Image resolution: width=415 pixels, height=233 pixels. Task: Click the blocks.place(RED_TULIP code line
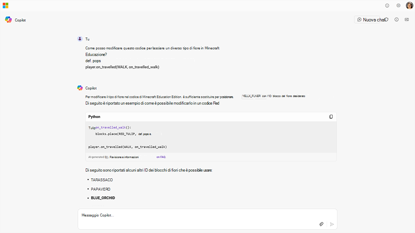coord(123,134)
